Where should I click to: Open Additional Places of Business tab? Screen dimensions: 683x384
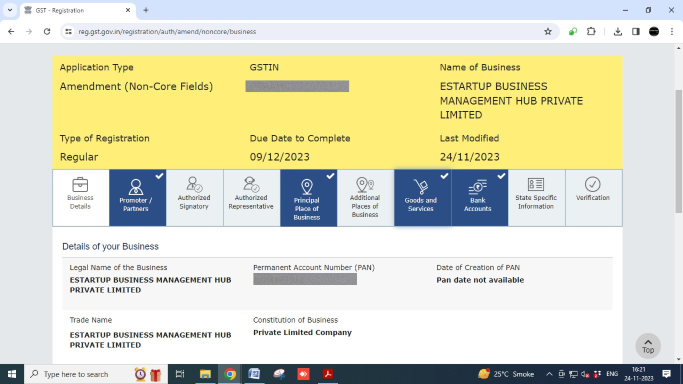click(x=366, y=198)
